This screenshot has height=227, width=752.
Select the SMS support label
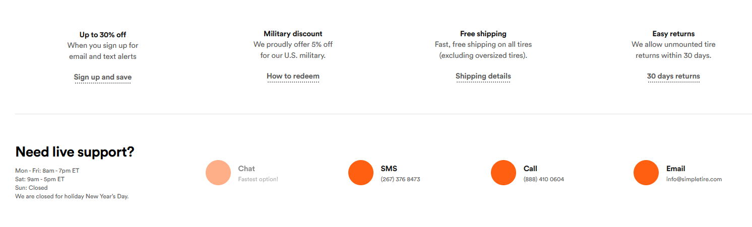point(389,169)
